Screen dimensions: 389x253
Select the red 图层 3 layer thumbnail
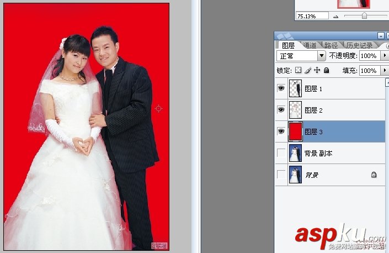point(295,131)
